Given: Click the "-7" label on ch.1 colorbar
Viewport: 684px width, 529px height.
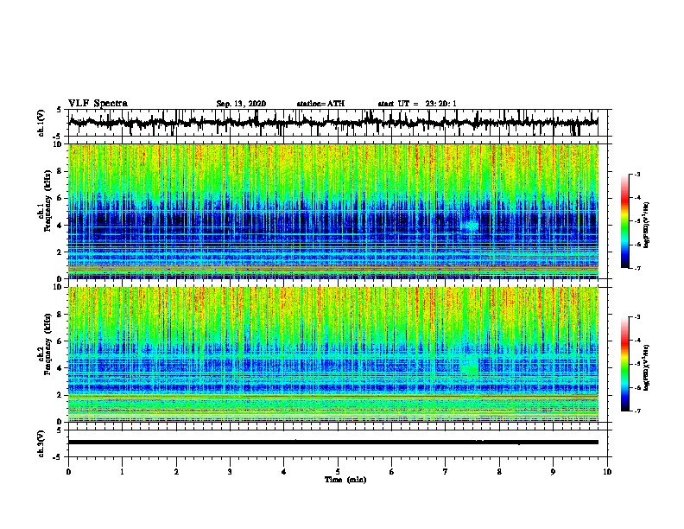Looking at the screenshot, I should point(636,268).
